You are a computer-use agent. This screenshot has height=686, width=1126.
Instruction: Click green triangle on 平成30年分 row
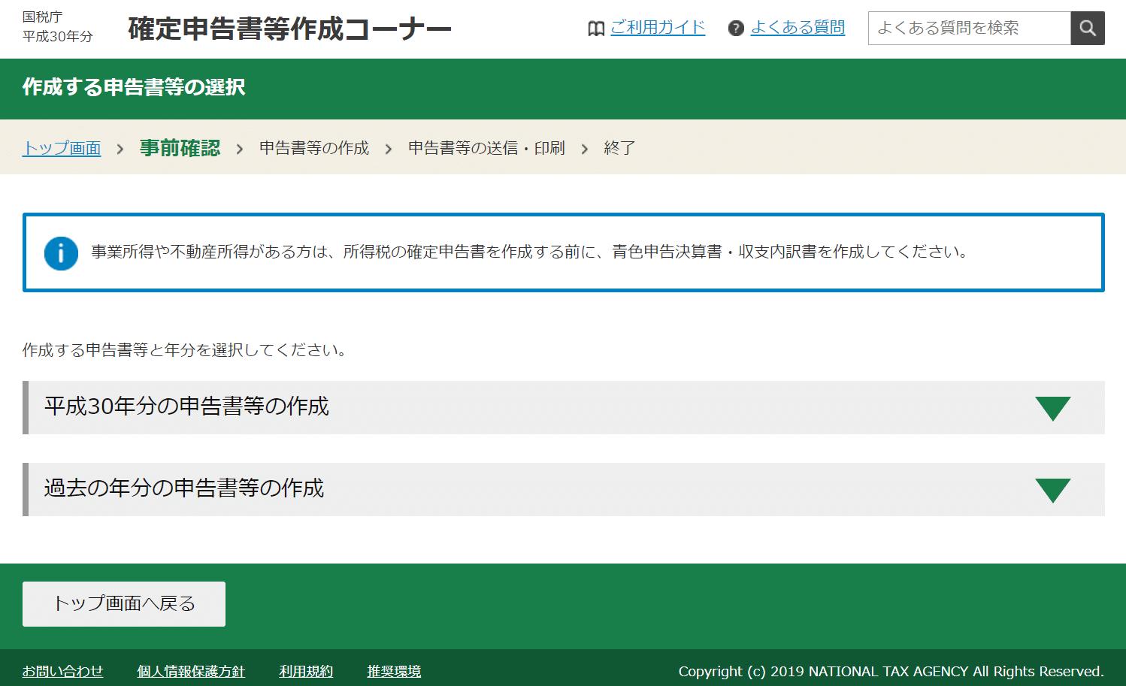[x=1052, y=408]
